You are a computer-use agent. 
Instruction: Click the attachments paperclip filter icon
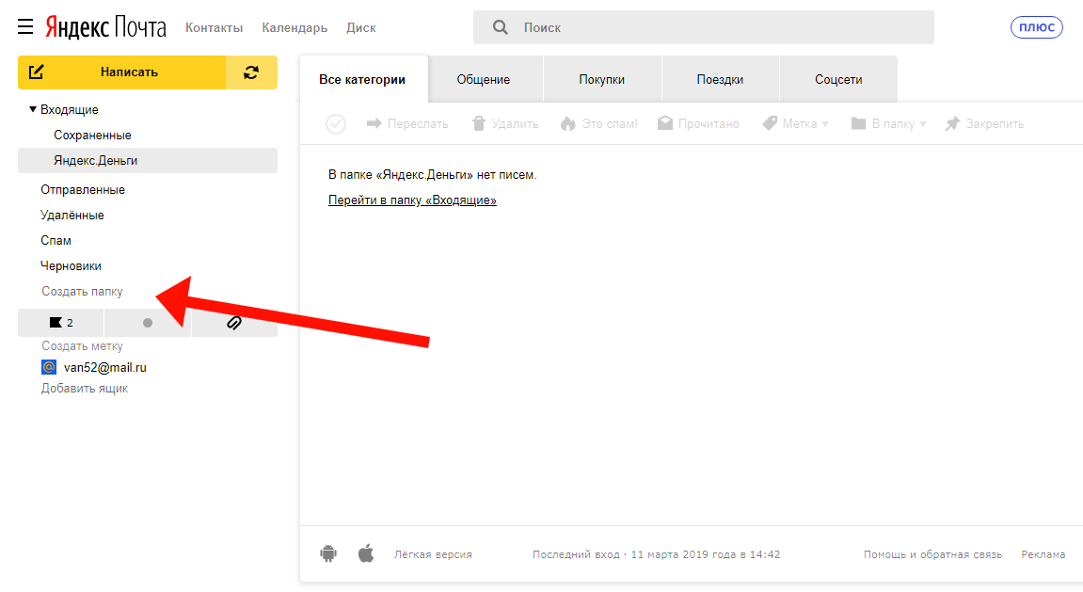(x=234, y=323)
